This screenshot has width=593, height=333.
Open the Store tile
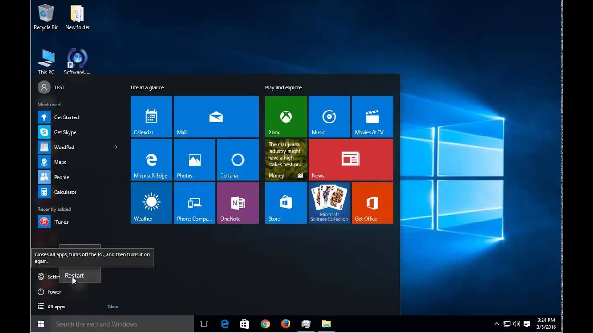286,203
